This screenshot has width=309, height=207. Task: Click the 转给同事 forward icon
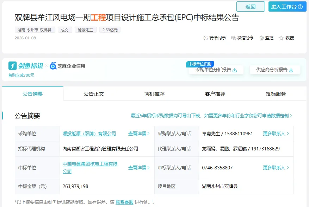[206, 38]
